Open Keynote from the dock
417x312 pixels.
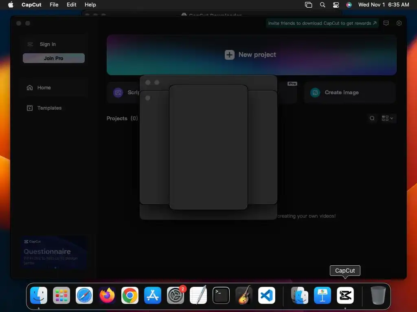point(323,295)
